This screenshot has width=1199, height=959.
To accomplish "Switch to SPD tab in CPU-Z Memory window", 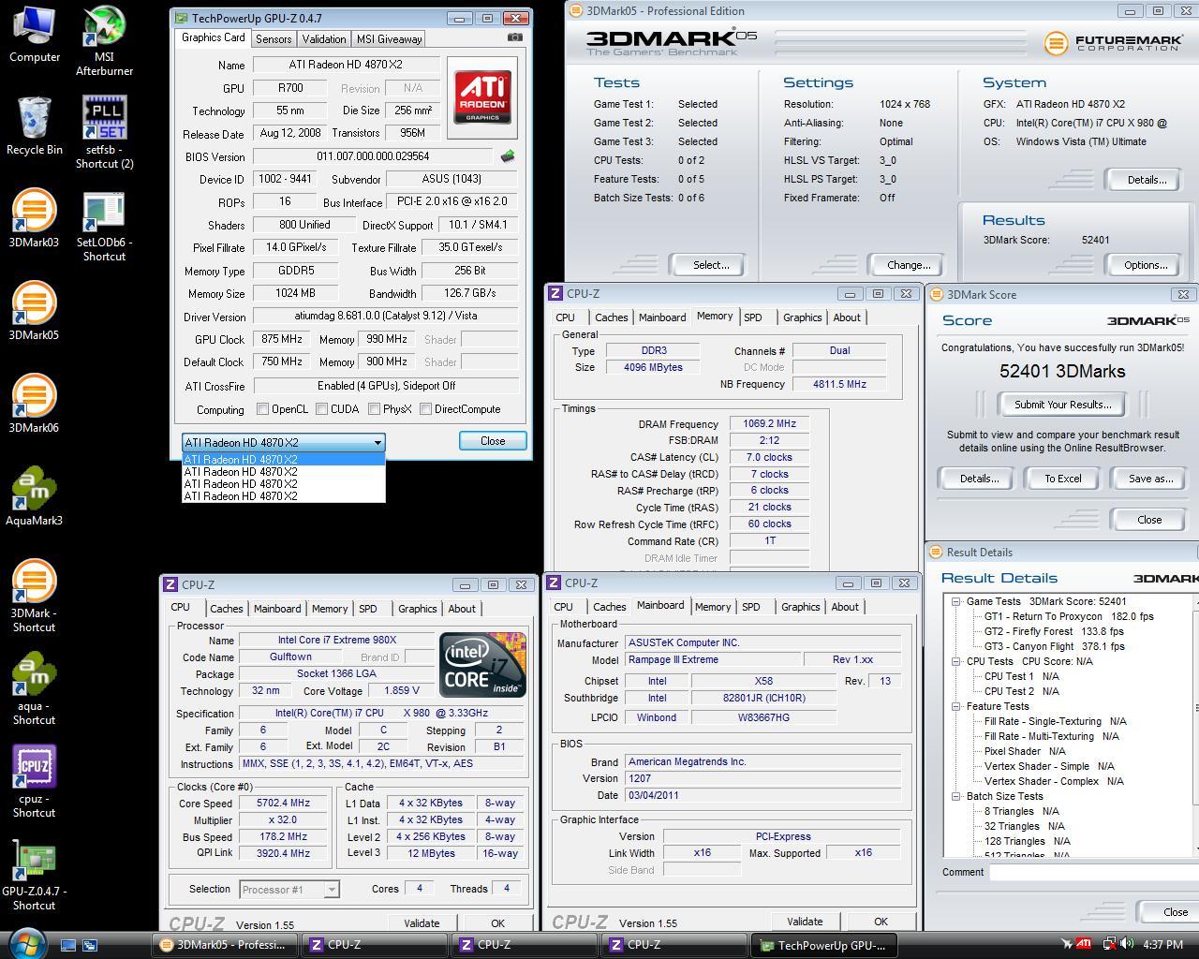I will 753,317.
